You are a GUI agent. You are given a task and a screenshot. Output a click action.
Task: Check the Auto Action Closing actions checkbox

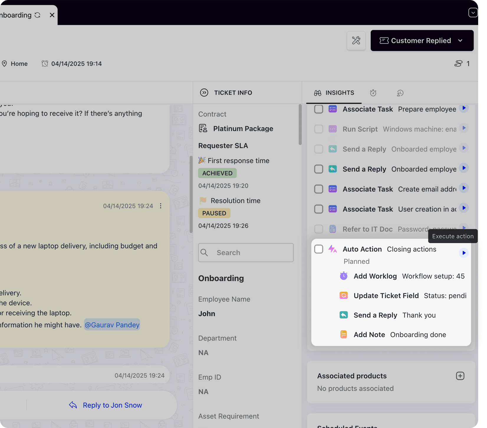click(x=319, y=249)
